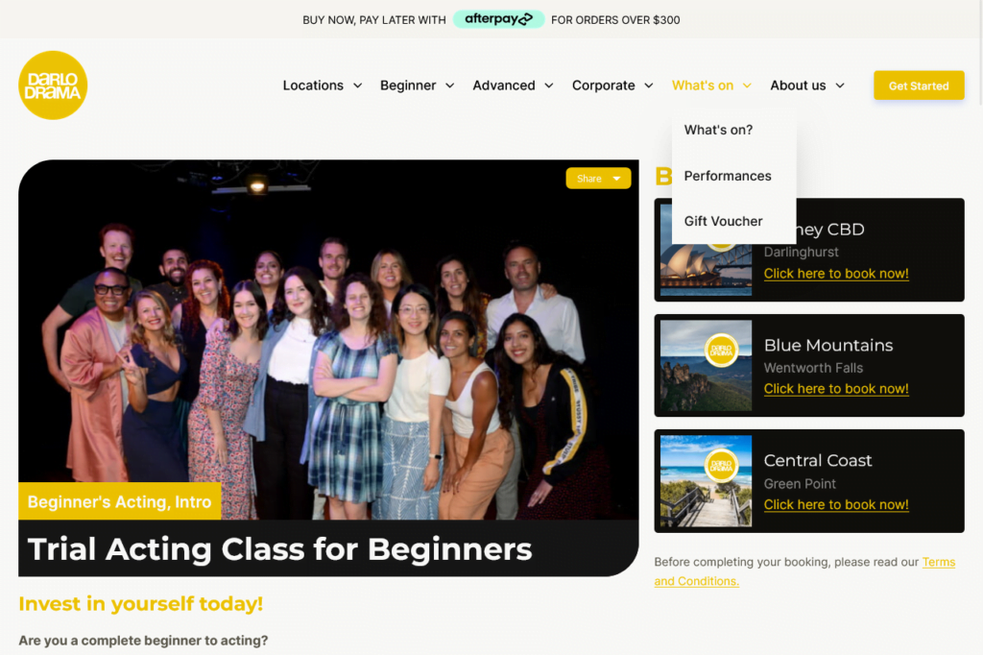This screenshot has height=655, width=983.
Task: Expand the Advanced dropdown chevron
Action: (548, 85)
